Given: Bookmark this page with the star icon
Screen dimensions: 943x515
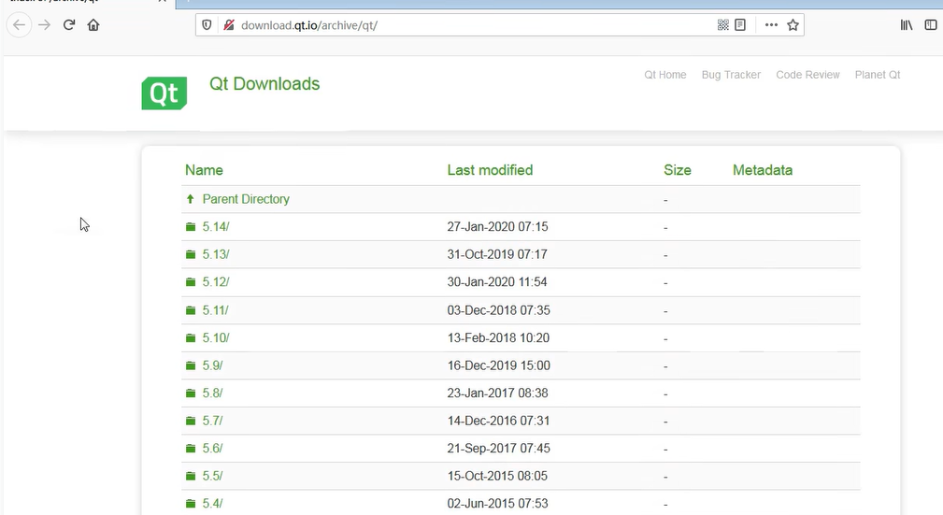Looking at the screenshot, I should tap(793, 24).
